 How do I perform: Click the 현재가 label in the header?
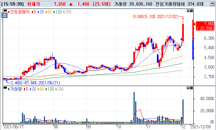click(x=34, y=4)
